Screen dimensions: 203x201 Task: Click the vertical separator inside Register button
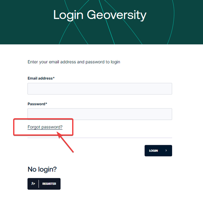pyautogui.click(x=39, y=184)
